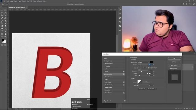Image resolution: width=196 pixels, height=110 pixels.
Task: Open the Blend Mode dropdown set to Multiply
Action: [143, 62]
